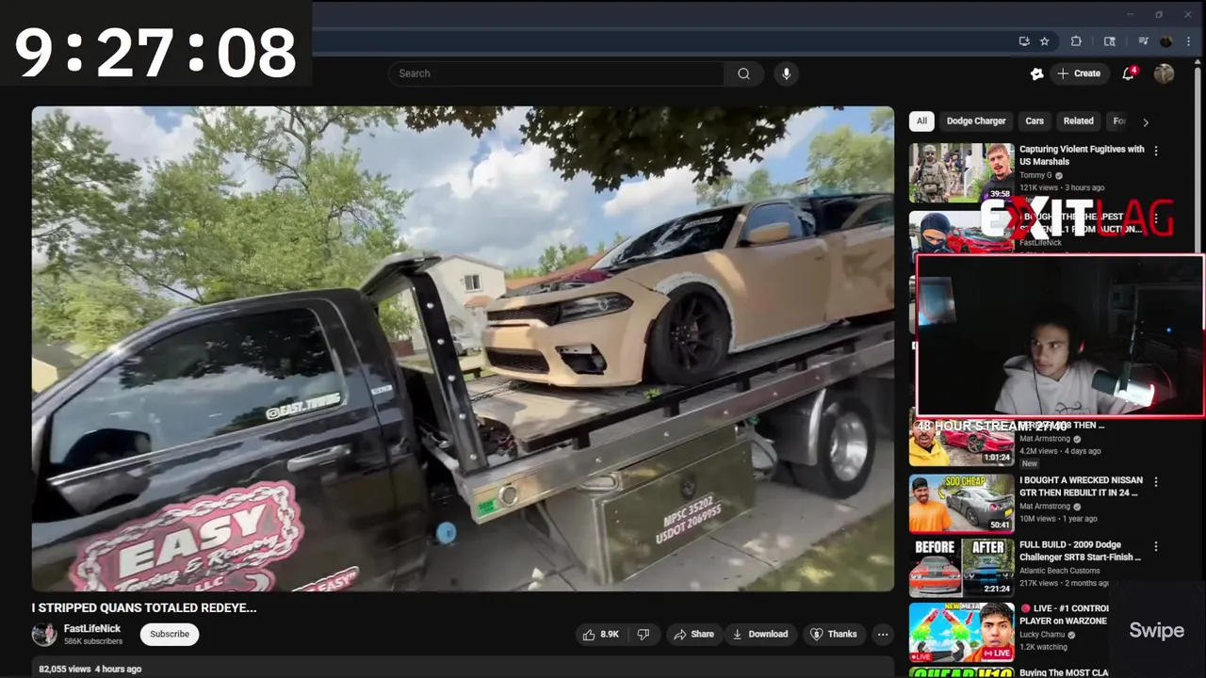Open 'I BOUGHT A WRECKED NISSAN GTR' title

point(1081,486)
